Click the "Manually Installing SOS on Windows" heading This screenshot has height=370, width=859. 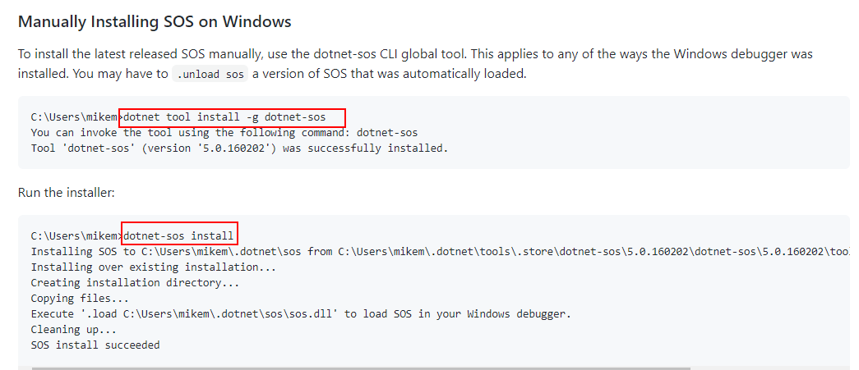pos(155,22)
